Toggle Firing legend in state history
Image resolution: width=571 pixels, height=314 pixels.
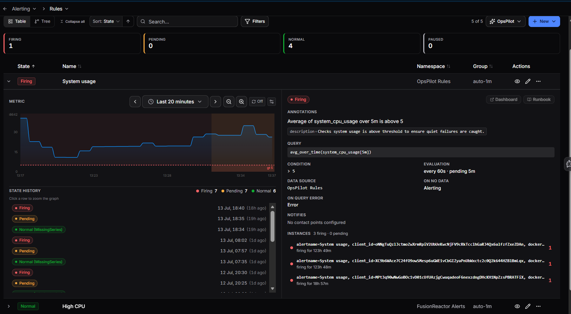(207, 191)
